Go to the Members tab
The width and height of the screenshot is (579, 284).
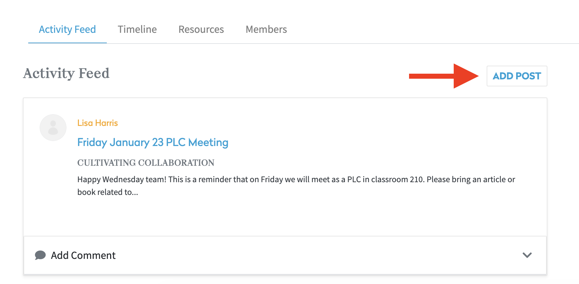tap(266, 29)
